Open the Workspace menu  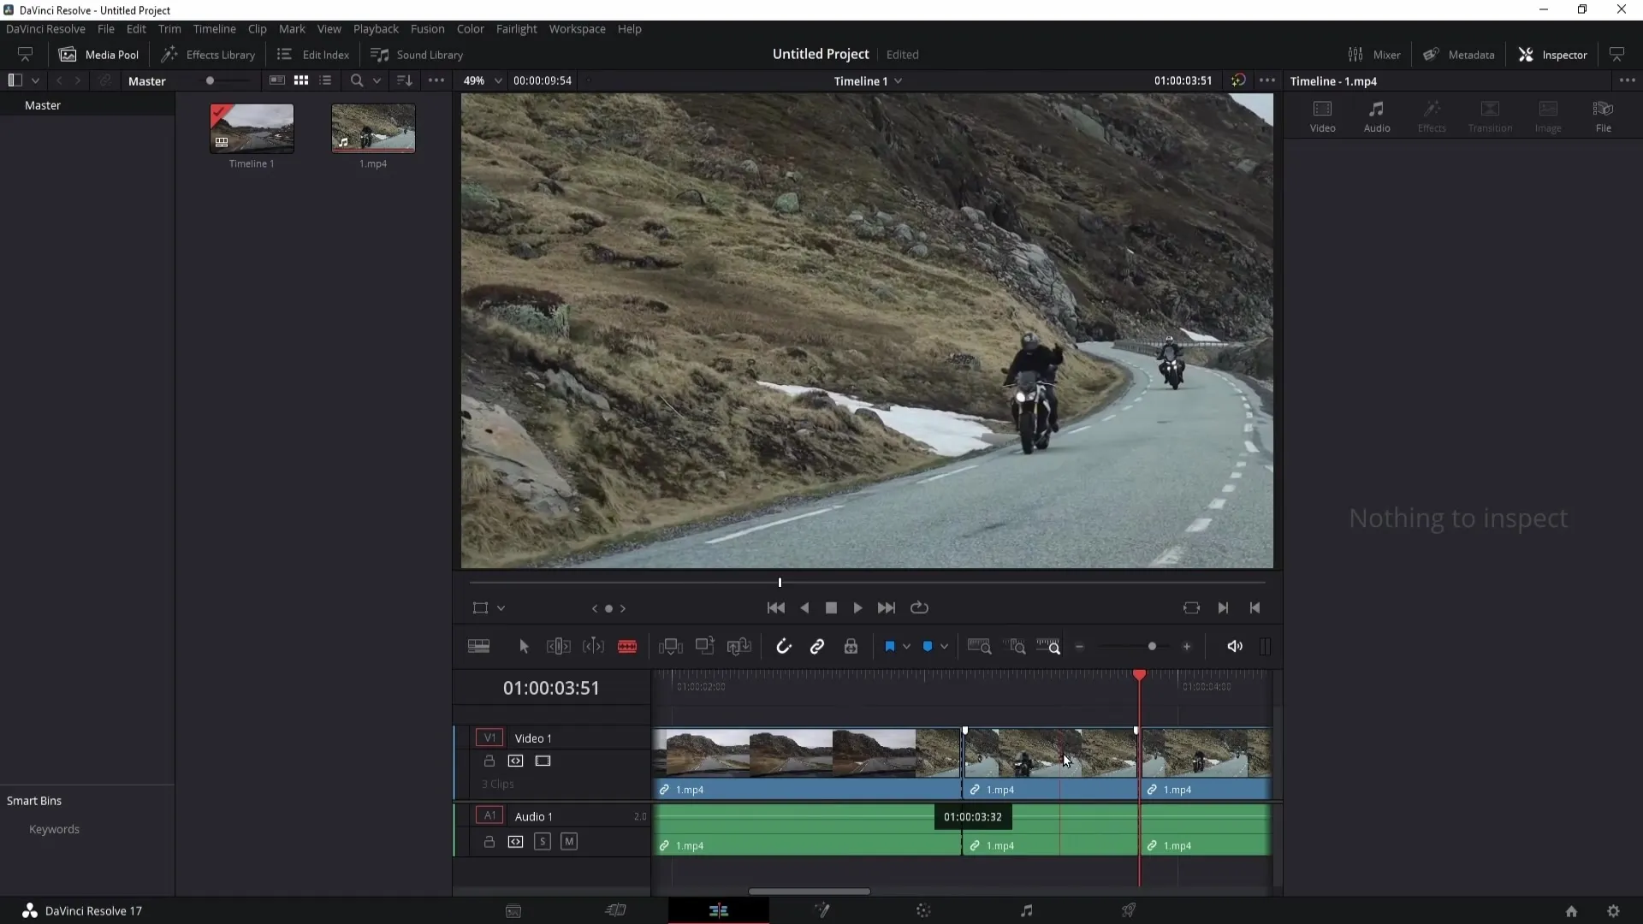pos(577,29)
